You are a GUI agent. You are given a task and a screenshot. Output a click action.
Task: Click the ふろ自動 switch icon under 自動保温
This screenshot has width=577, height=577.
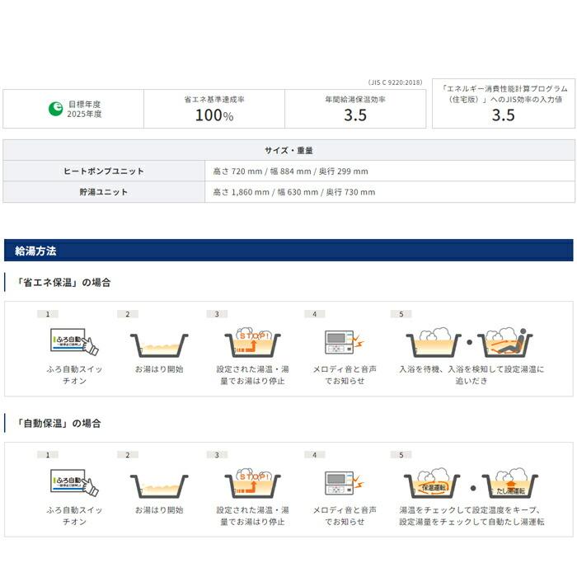(x=74, y=483)
